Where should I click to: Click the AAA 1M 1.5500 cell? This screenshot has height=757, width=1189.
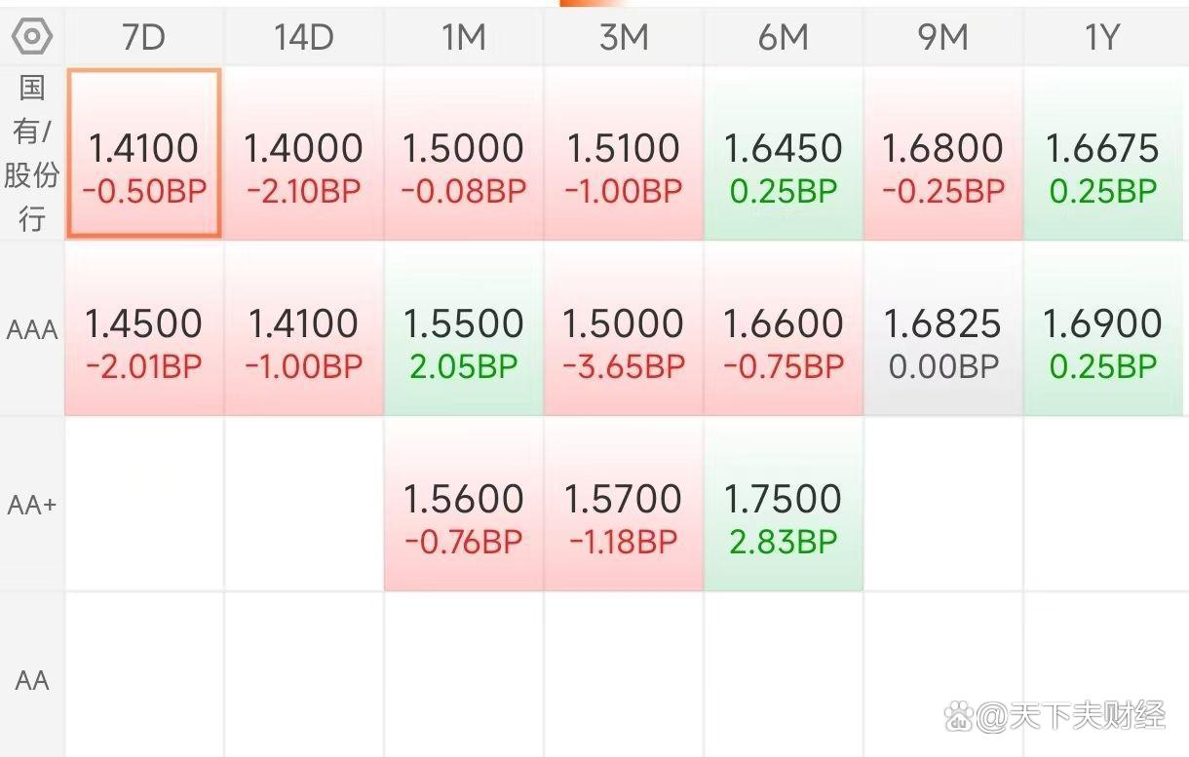coord(464,329)
